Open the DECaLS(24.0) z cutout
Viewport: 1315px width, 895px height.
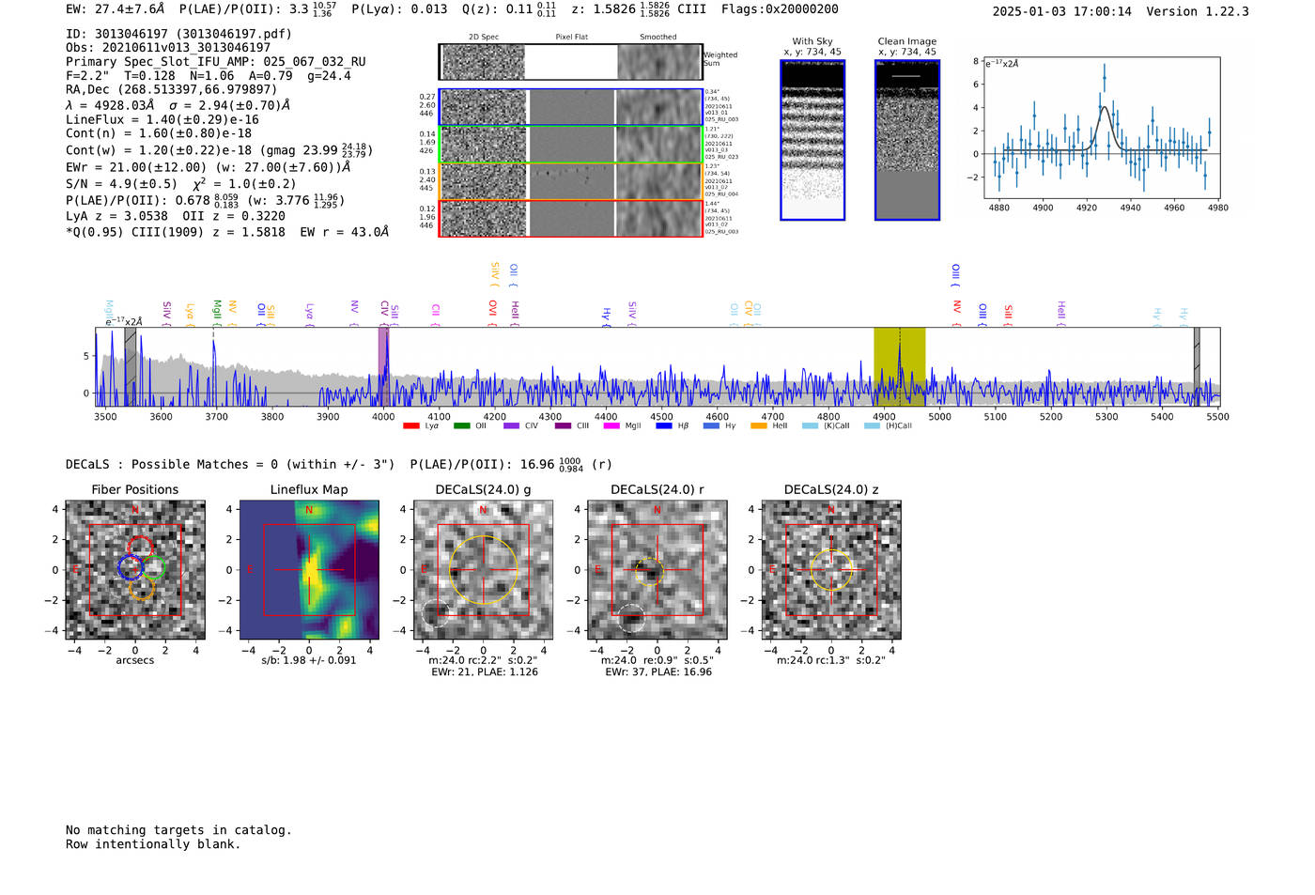(830, 570)
